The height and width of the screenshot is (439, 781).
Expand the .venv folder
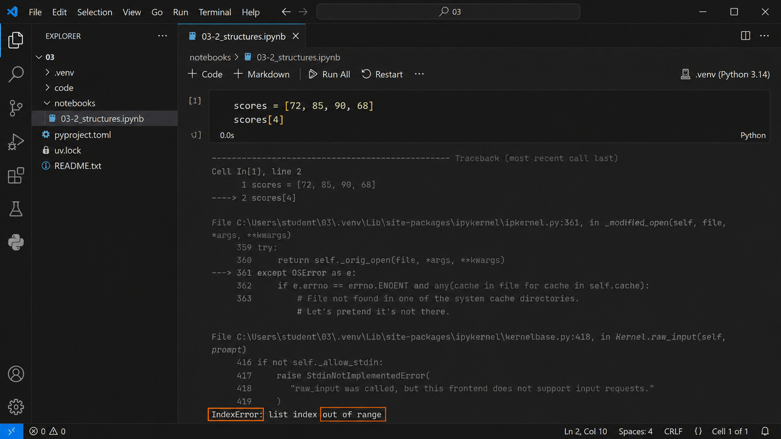click(47, 73)
